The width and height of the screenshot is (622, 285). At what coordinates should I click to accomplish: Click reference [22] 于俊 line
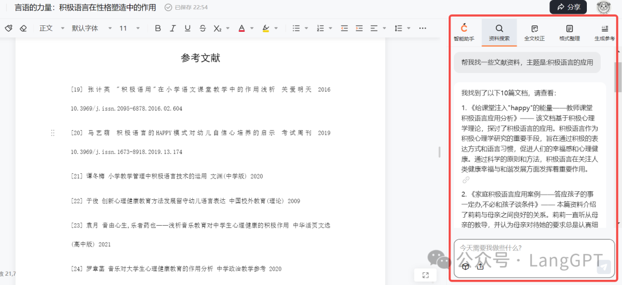coord(185,201)
